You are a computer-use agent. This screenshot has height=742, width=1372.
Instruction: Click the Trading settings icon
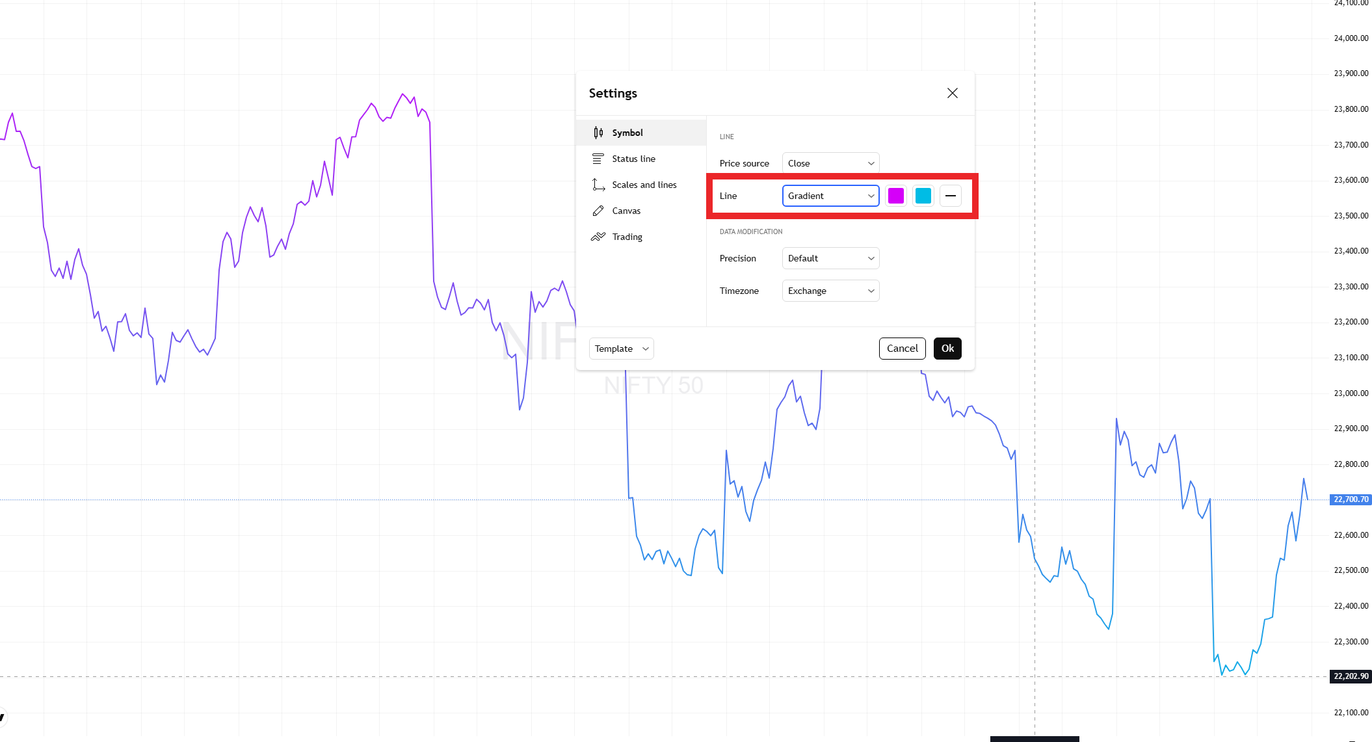[x=598, y=237]
